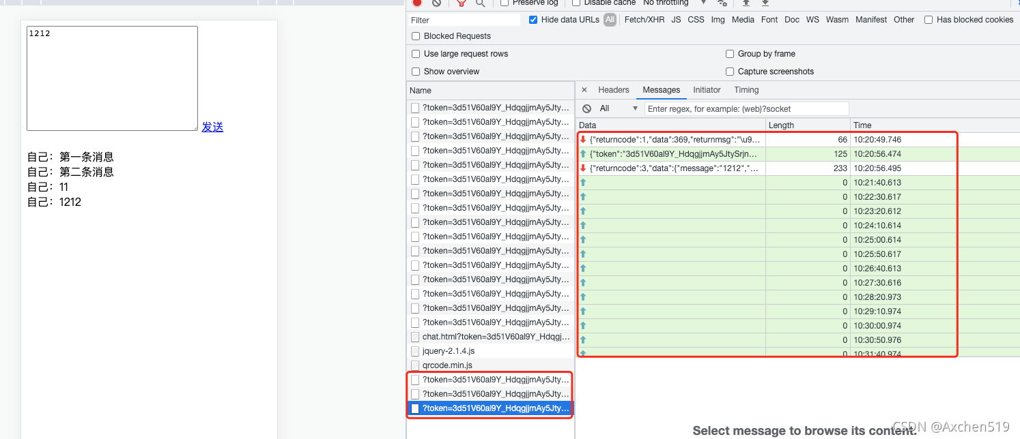The image size is (1020, 439).
Task: Select the chat.html request row
Action: click(490, 337)
